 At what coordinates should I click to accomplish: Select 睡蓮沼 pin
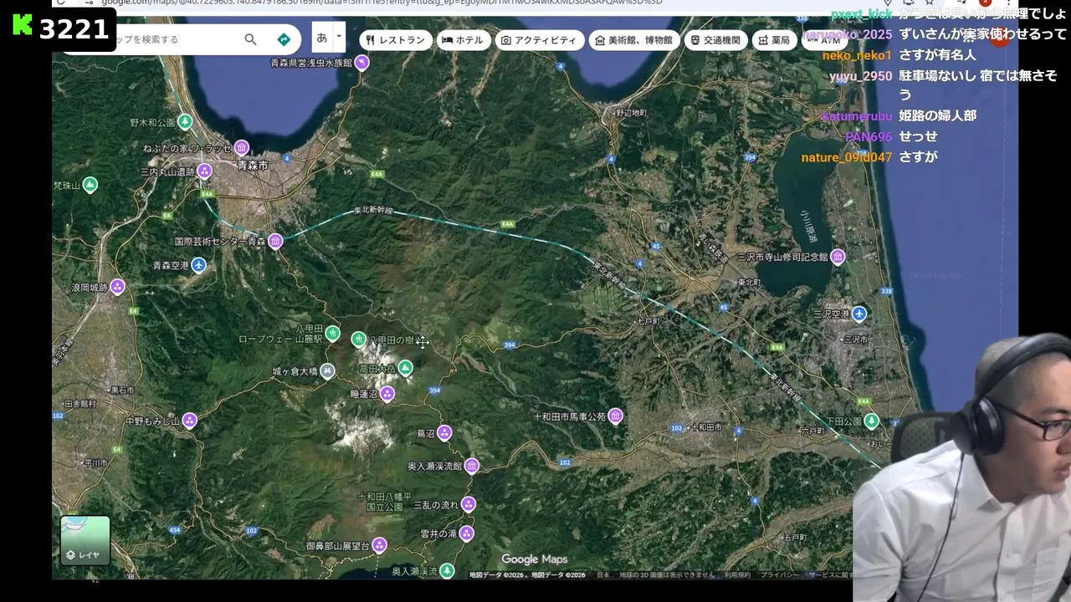coord(387,393)
